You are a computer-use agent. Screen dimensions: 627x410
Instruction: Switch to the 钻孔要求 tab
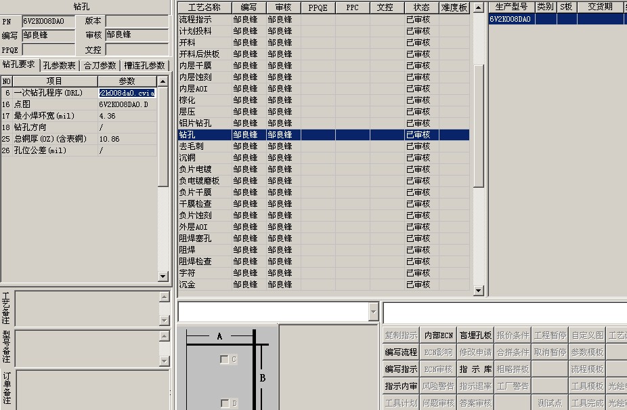click(19, 64)
